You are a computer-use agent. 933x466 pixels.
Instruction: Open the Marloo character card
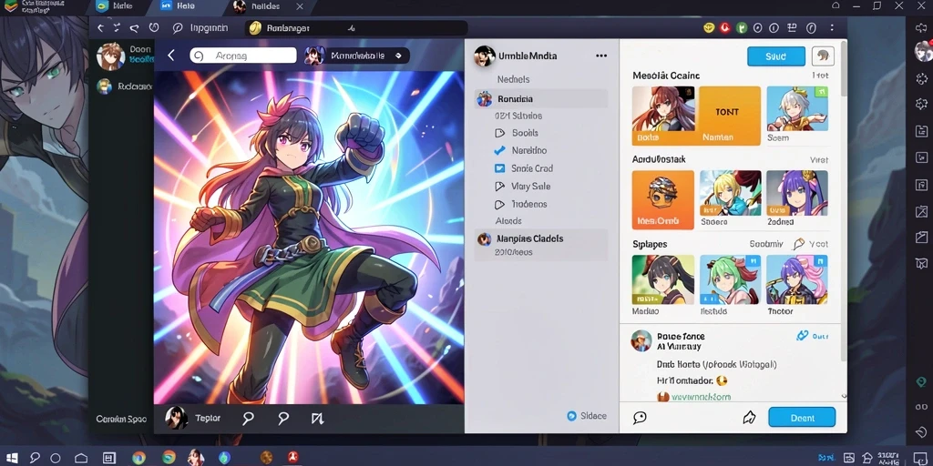[663, 284]
